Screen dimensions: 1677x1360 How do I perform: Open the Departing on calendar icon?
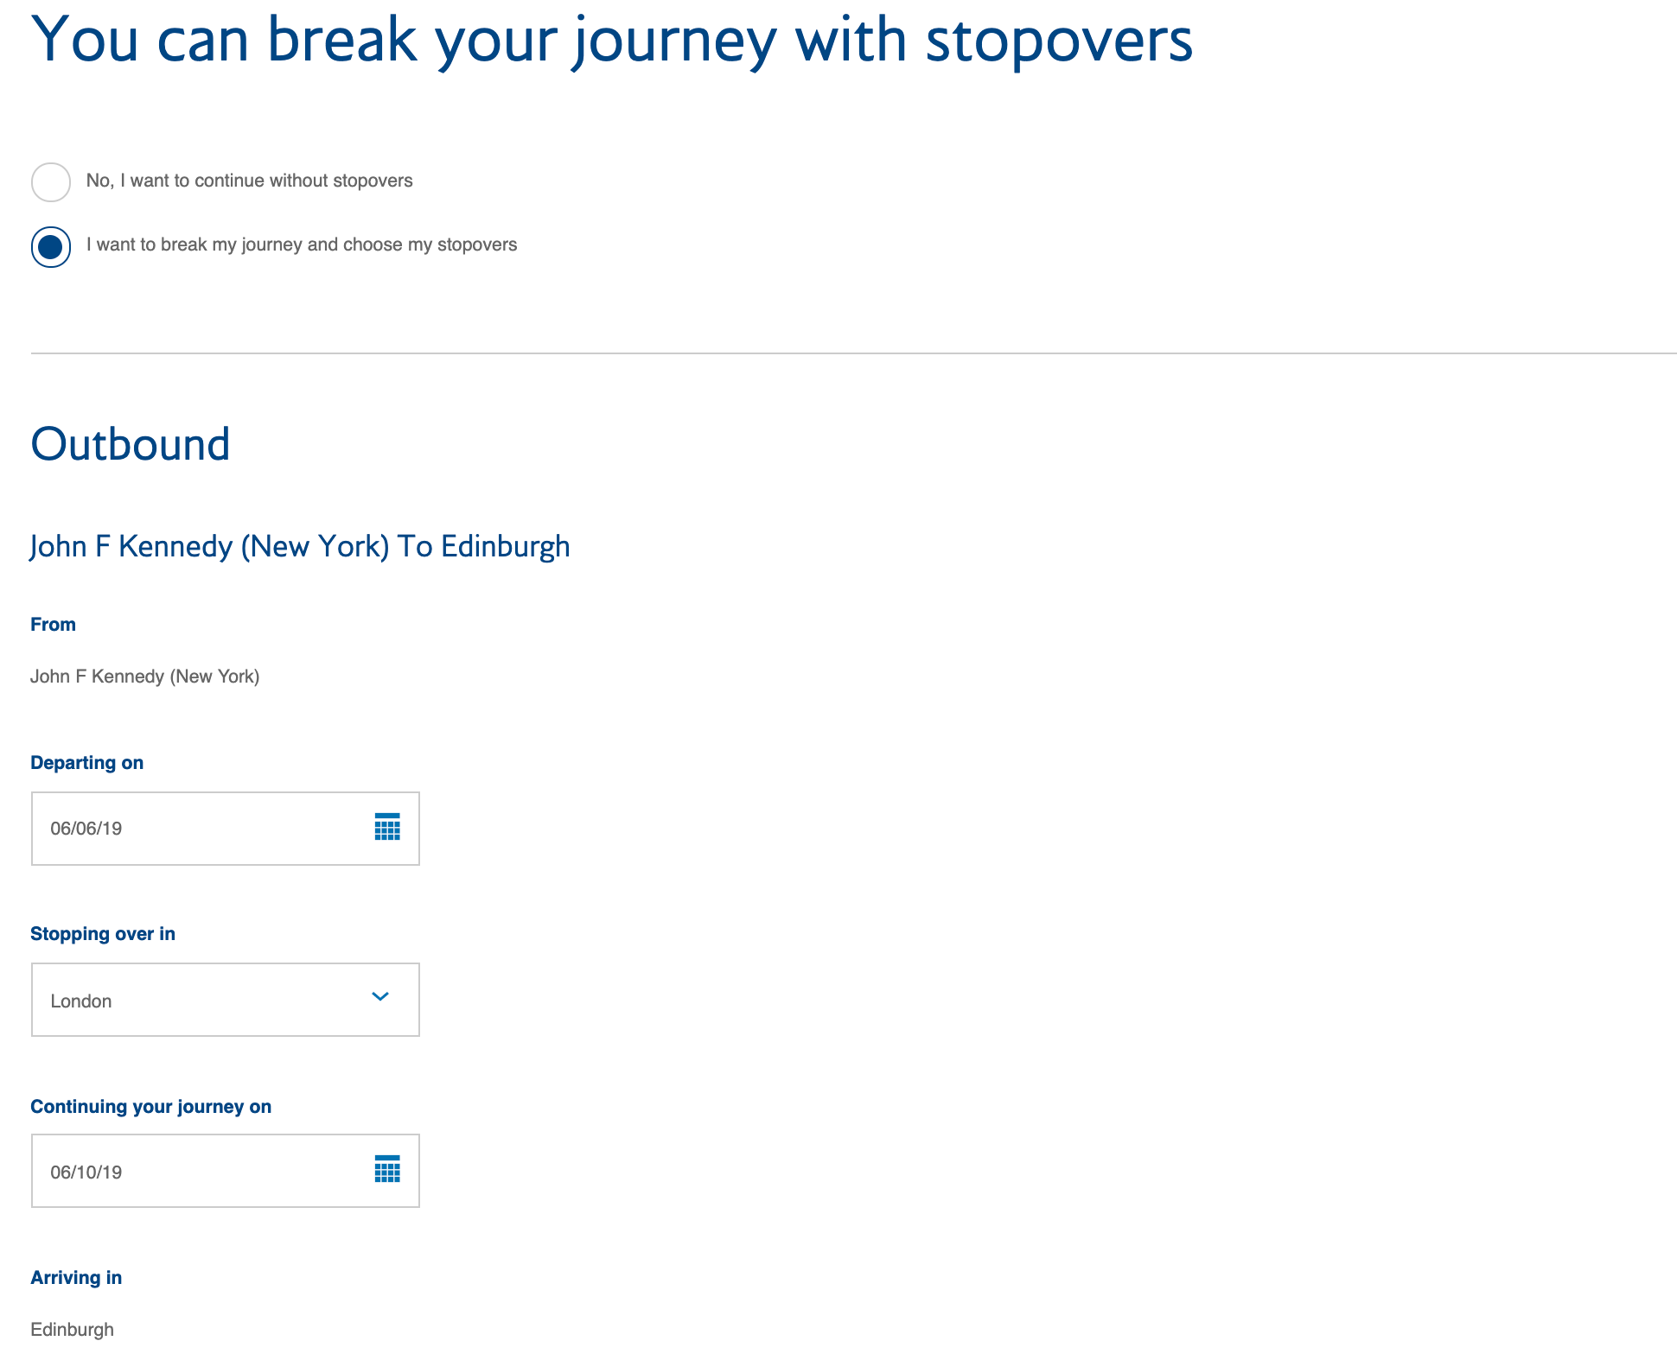(387, 827)
